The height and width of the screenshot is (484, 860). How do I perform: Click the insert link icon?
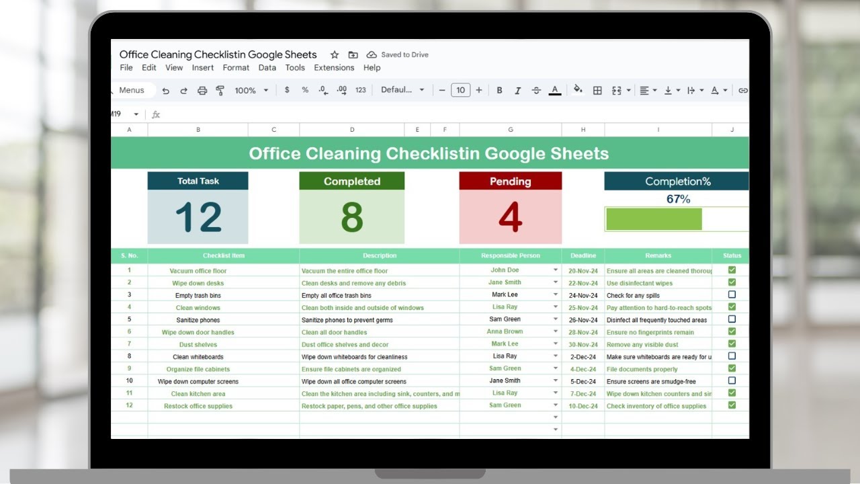(x=743, y=90)
